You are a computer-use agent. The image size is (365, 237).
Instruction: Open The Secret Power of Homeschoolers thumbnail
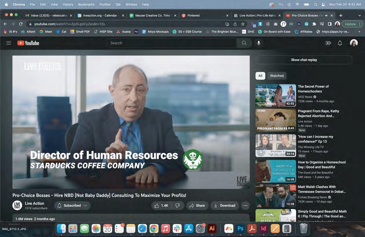coord(276,95)
